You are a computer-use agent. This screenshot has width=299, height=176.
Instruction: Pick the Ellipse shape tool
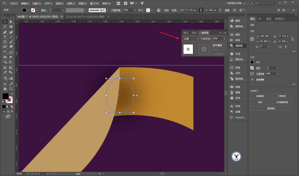click(x=5, y=42)
